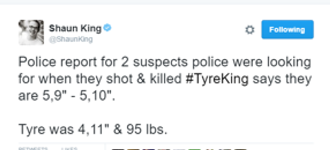Image resolution: width=330 pixels, height=150 pixels.
Task: Click the 'Tyre was 4,11" & 95 lbs.' line
Action: 93,129
